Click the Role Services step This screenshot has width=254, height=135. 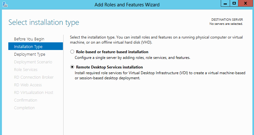pos(26,70)
